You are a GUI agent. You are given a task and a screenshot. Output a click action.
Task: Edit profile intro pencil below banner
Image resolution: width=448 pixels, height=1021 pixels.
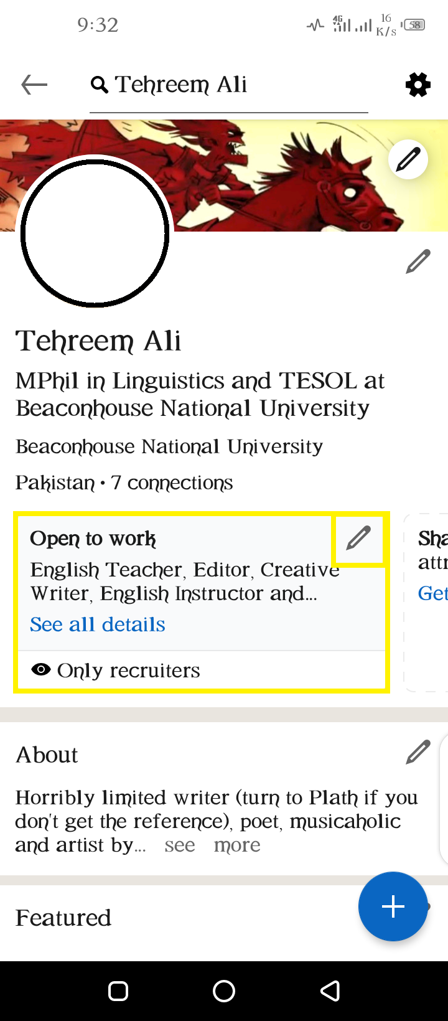point(418,261)
